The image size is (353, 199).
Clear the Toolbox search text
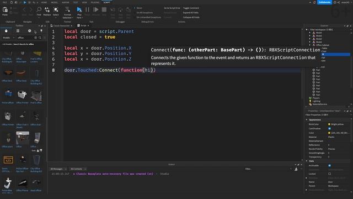[x=35, y=38]
